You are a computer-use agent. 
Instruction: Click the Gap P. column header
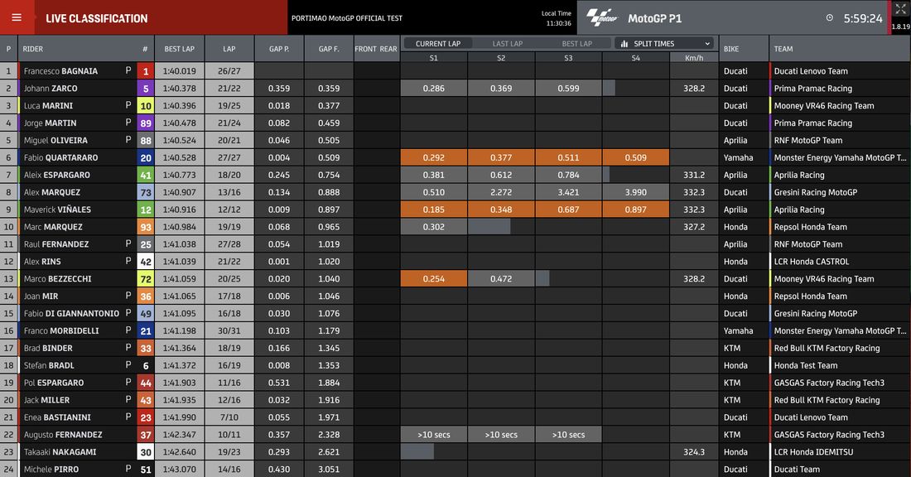(279, 49)
